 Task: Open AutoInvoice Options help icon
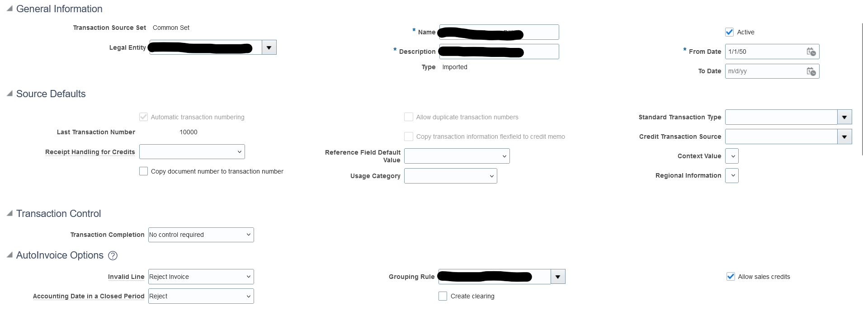(113, 256)
